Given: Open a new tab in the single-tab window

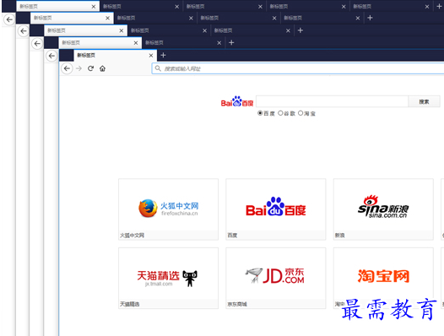Looking at the screenshot, I should pos(163,55).
